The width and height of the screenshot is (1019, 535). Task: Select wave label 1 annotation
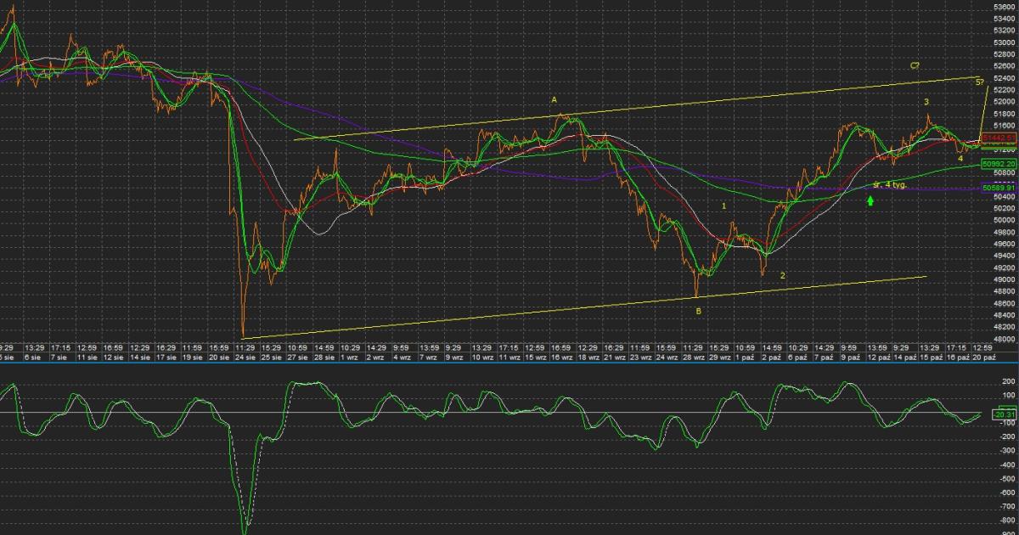point(723,206)
